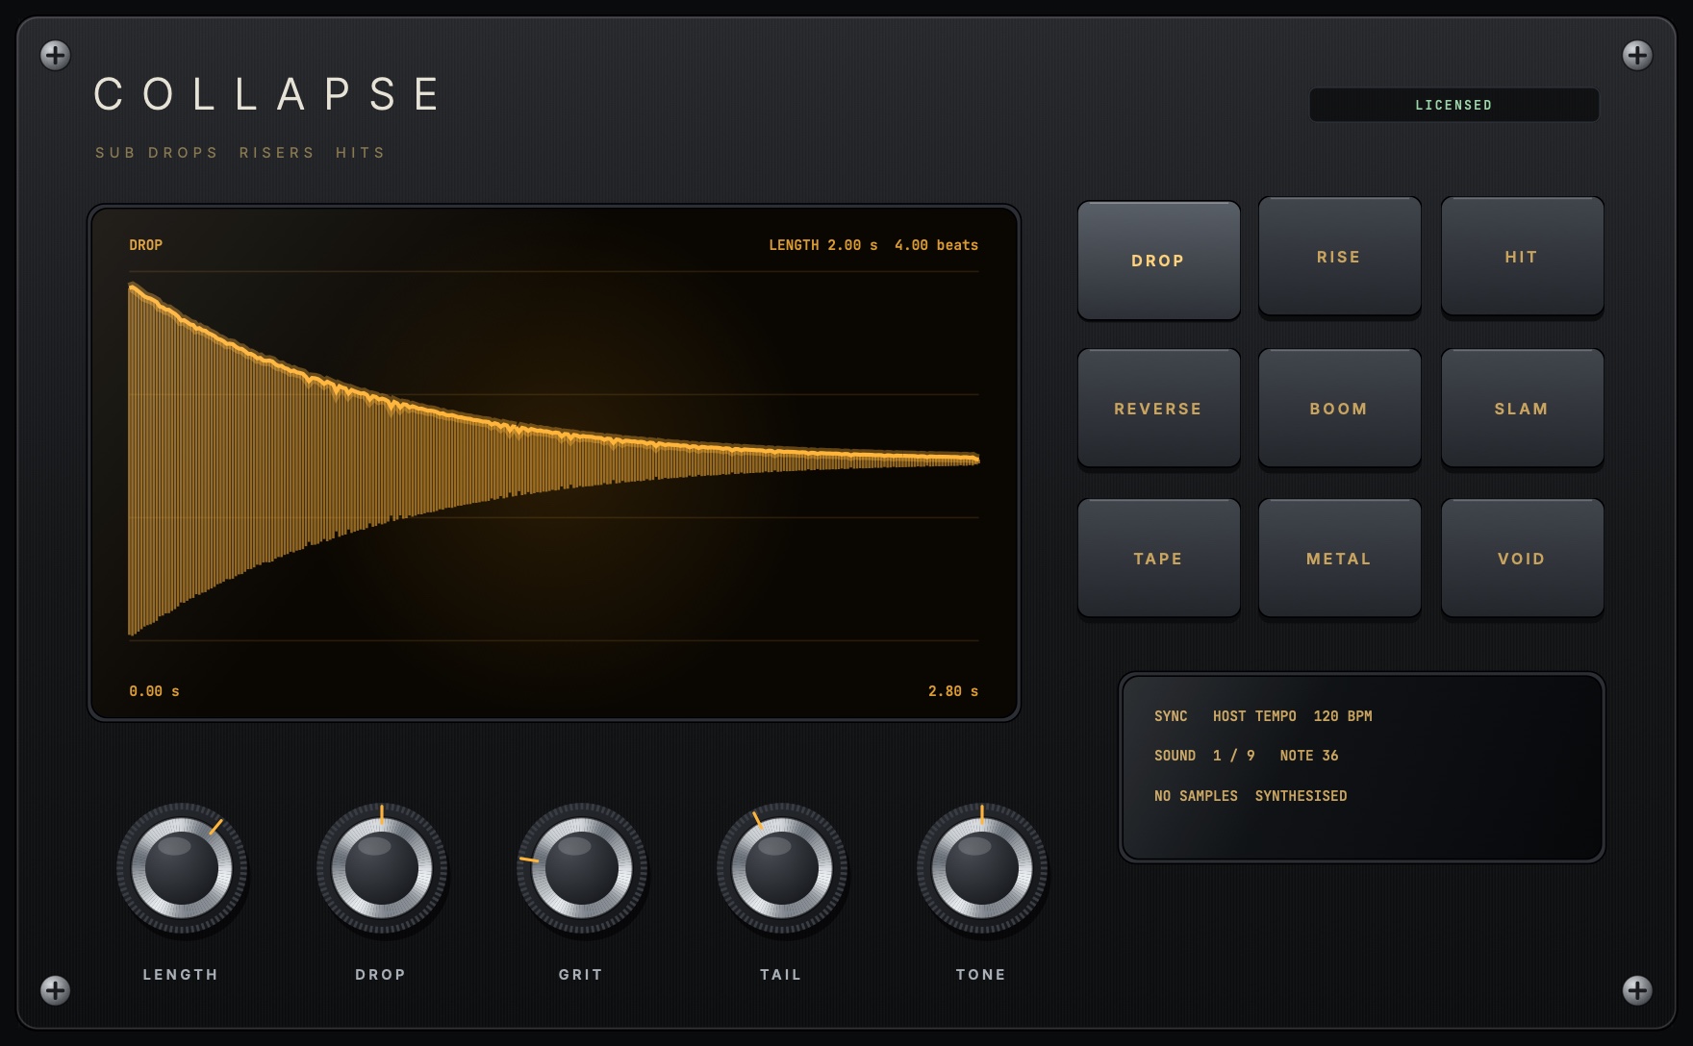
Task: Select the BOOM sound pad
Action: [x=1339, y=409]
